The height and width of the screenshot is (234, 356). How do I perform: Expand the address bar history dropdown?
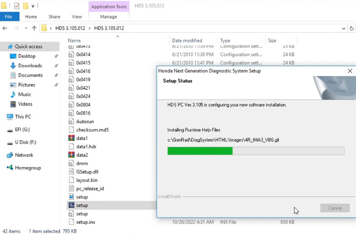click(343, 28)
